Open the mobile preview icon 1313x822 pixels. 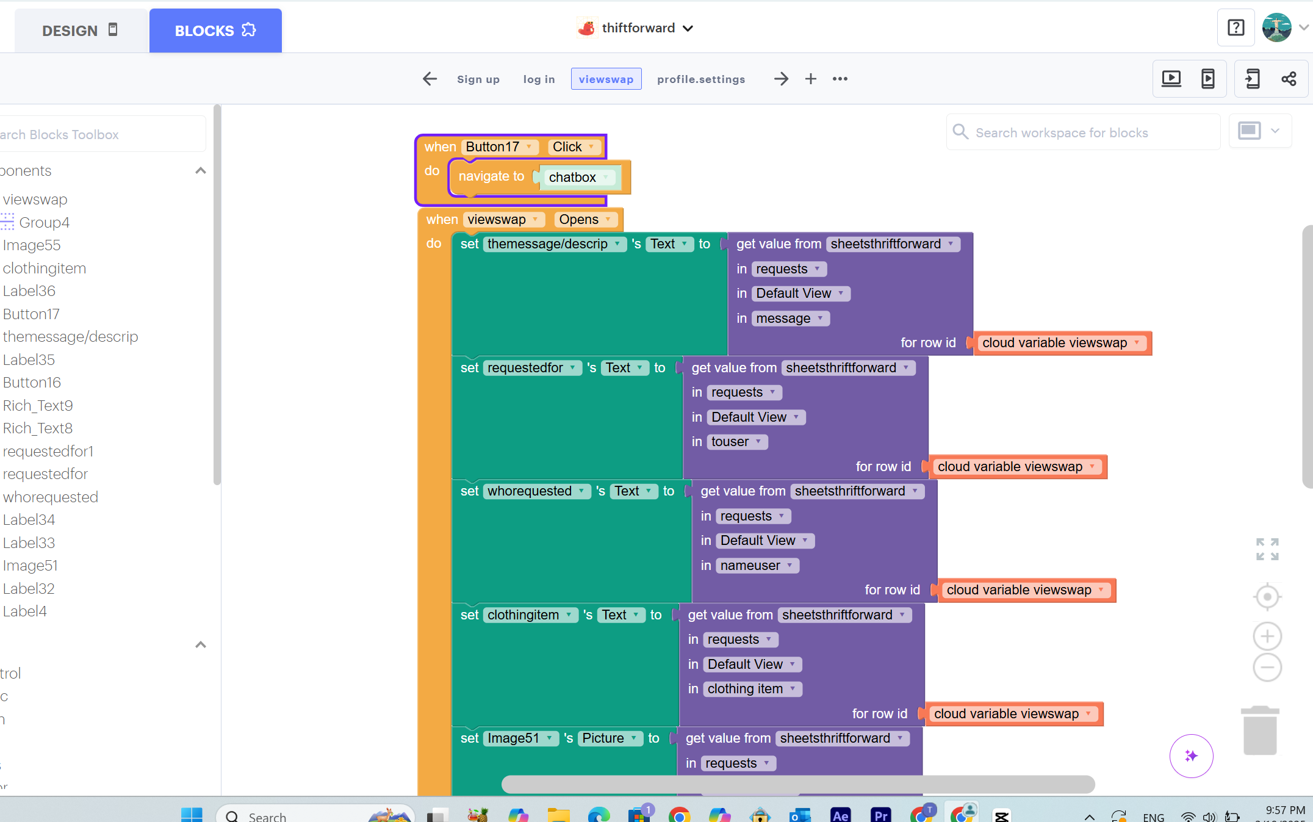[1207, 79]
